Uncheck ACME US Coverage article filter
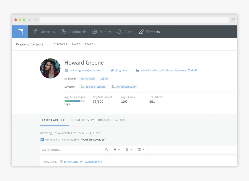This screenshot has height=181, width=249. tap(42, 139)
